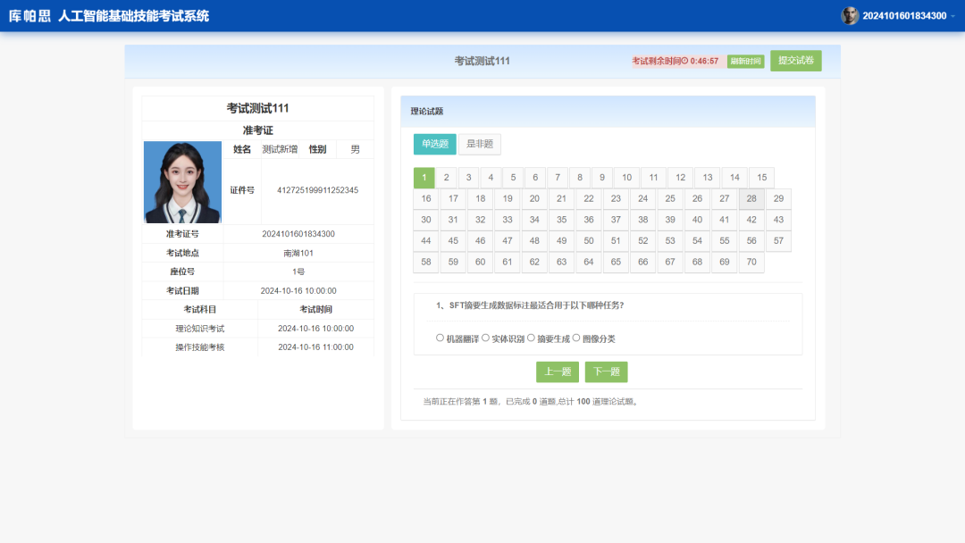The height and width of the screenshot is (543, 965).
Task: Select question 43 from the navigator
Action: [x=778, y=220]
